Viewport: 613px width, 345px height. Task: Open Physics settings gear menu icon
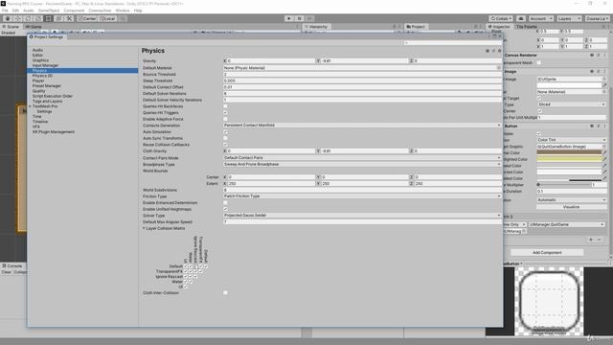(x=499, y=51)
